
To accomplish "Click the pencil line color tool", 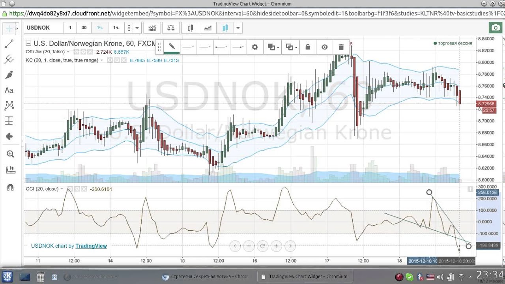I will (172, 47).
